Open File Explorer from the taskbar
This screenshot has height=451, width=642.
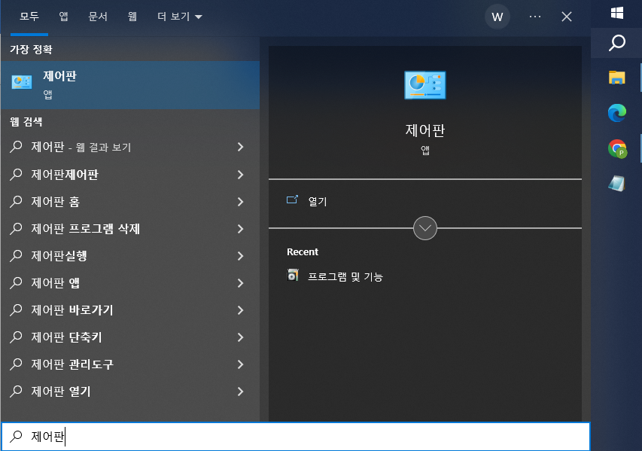point(616,78)
